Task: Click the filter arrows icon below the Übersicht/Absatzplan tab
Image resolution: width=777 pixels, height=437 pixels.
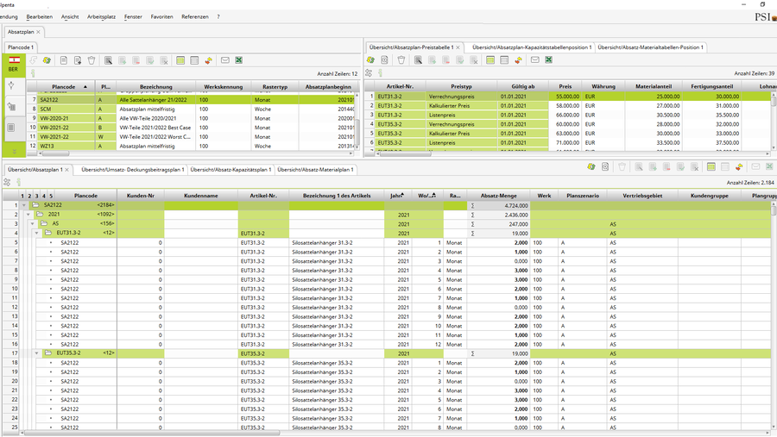Action: [x=7, y=182]
